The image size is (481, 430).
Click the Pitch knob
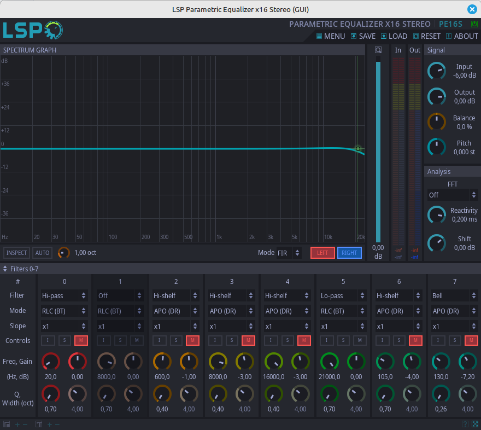[437, 147]
